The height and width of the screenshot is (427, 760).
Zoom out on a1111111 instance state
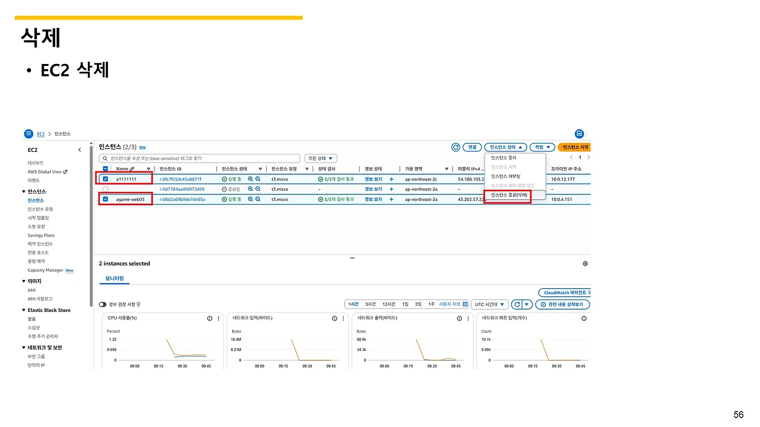click(258, 179)
